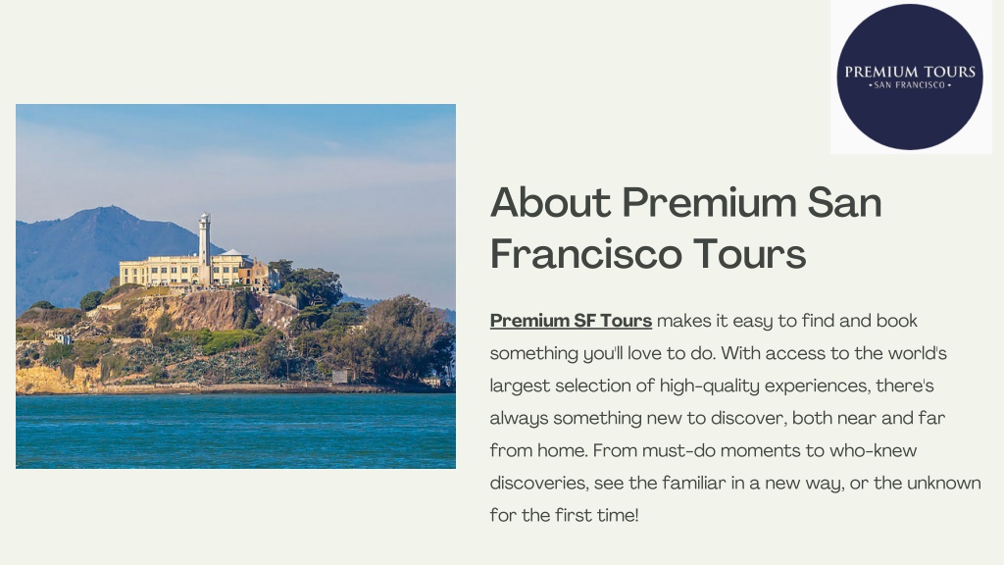1004x565 pixels.
Task: Click the word 'About' in the heading
Action: pos(551,202)
